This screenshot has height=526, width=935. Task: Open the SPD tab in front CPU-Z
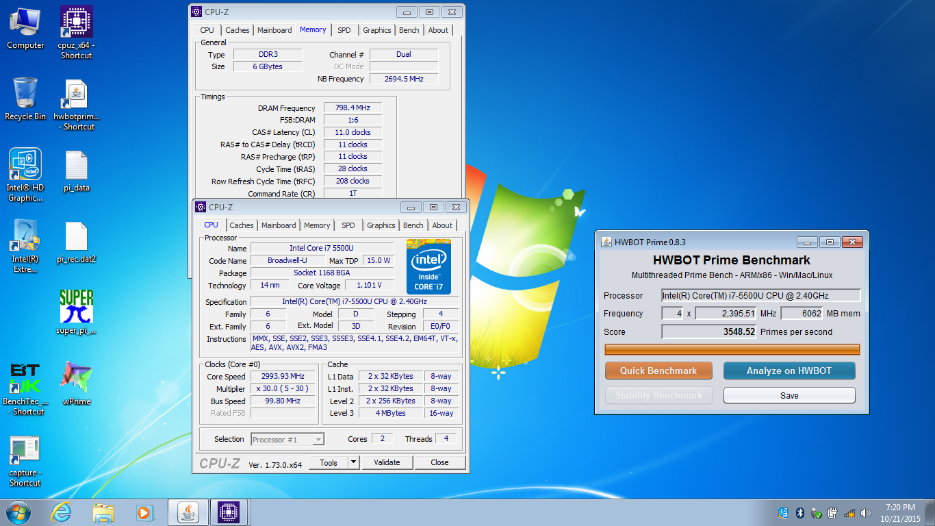(348, 225)
